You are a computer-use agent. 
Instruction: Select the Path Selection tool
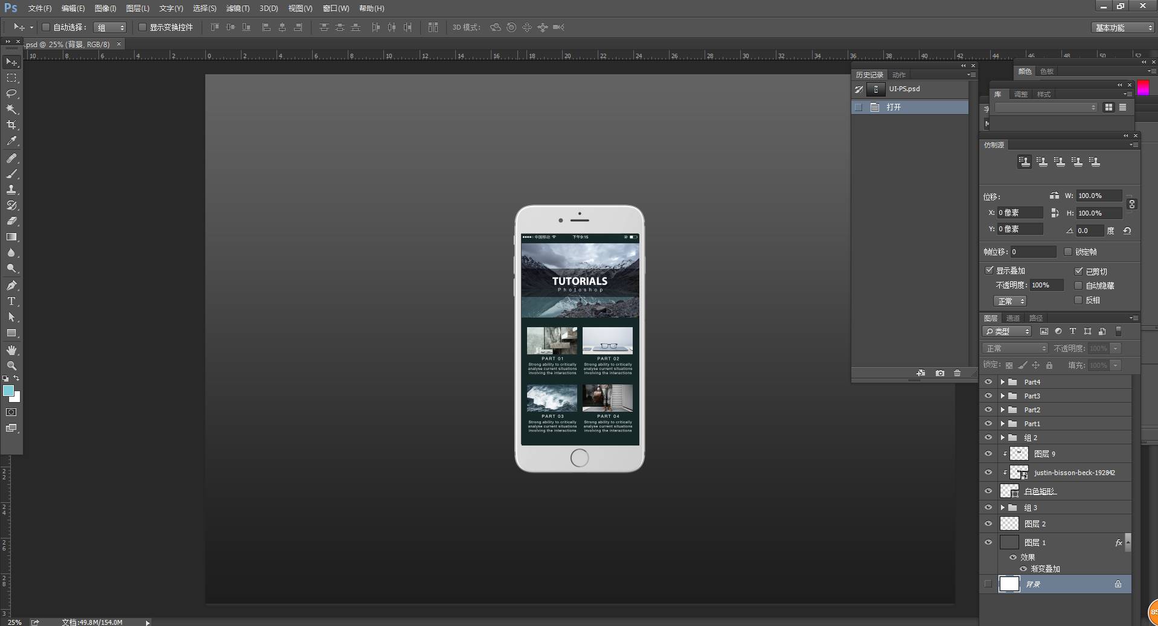coord(11,317)
